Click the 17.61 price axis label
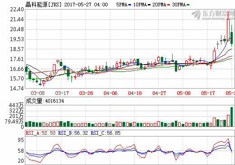Viewport: 235px width, 165px height. (17, 59)
